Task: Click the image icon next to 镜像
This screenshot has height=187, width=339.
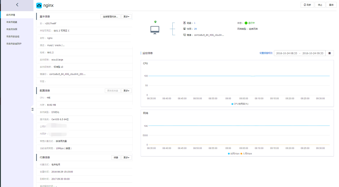Action: click(184, 35)
